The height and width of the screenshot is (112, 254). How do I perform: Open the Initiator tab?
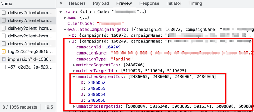pos(174,3)
